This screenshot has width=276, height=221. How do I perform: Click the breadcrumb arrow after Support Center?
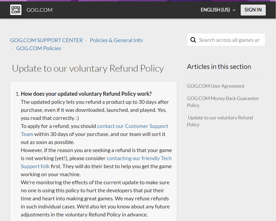[x=86, y=40]
